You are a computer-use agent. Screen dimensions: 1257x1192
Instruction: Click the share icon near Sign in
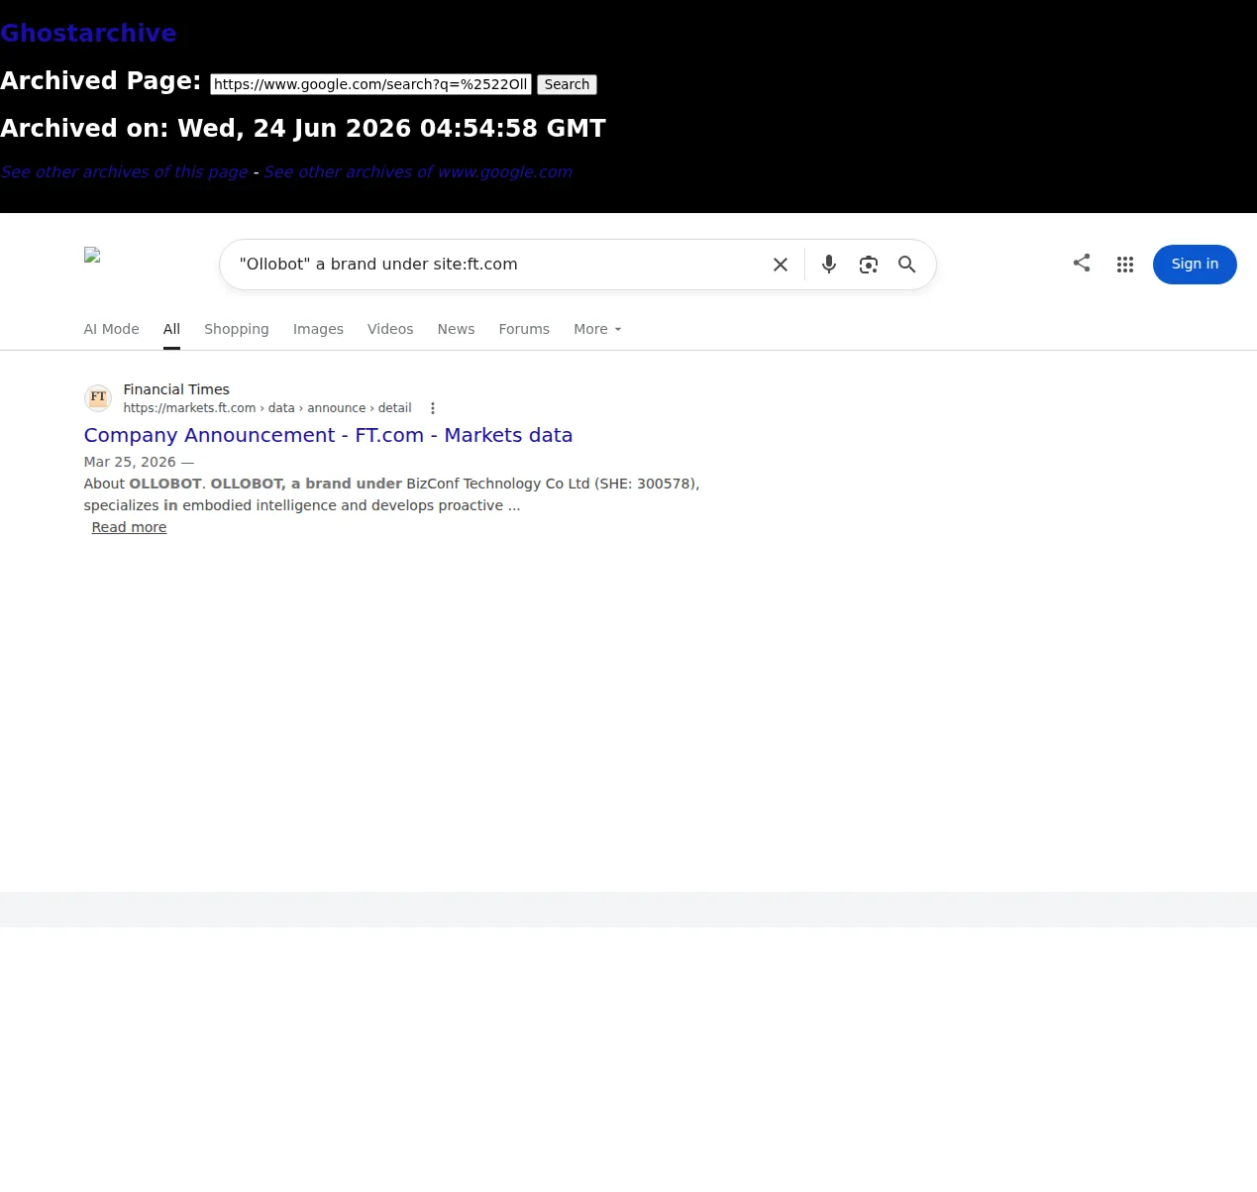click(x=1082, y=263)
